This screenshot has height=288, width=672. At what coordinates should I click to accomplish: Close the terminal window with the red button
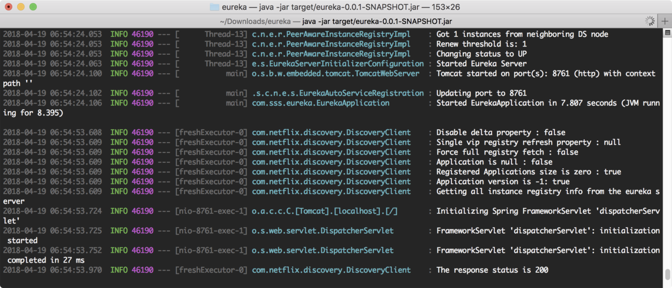(x=8, y=7)
